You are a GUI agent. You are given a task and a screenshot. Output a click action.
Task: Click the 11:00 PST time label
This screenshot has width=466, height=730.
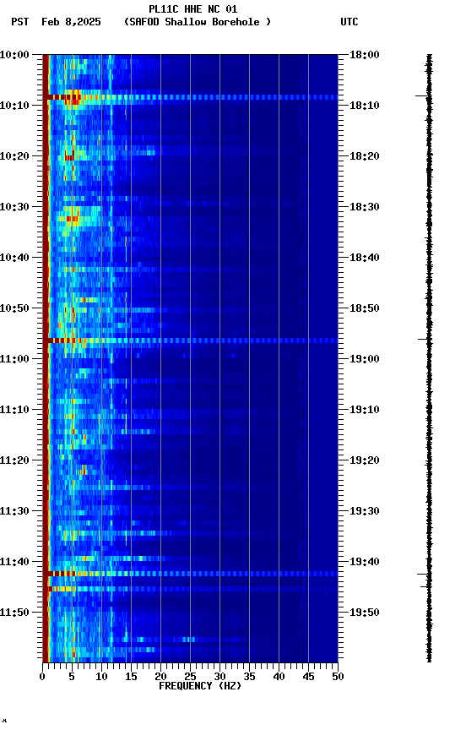[14, 359]
